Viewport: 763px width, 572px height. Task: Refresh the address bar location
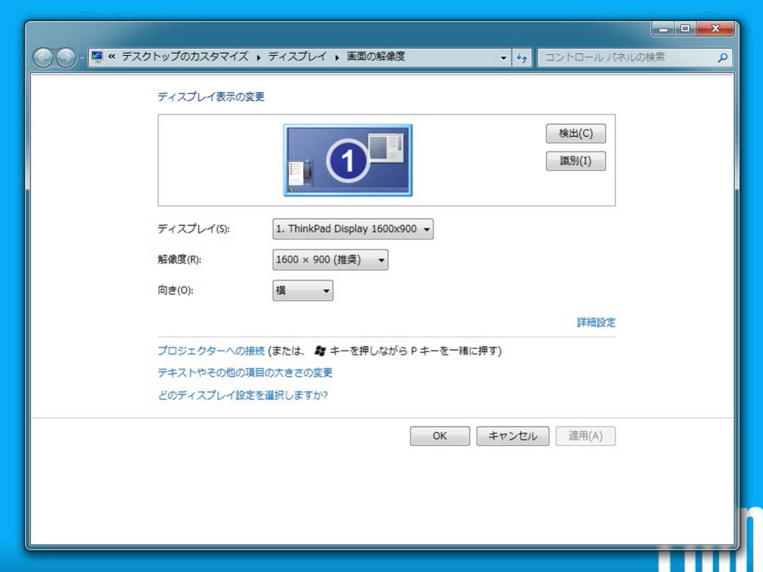click(x=522, y=57)
